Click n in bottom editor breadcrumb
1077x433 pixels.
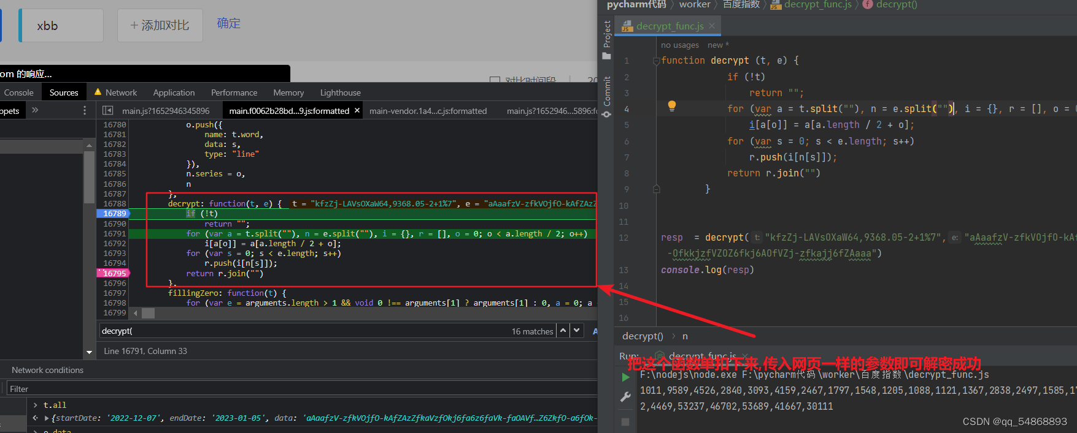(685, 336)
